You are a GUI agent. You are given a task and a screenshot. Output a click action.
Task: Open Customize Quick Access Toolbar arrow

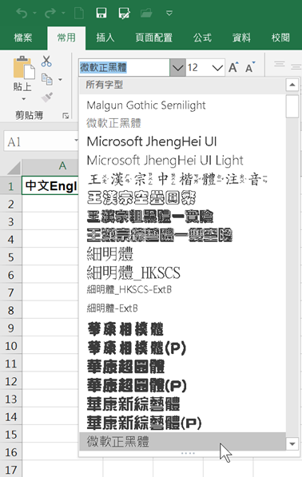169,13
